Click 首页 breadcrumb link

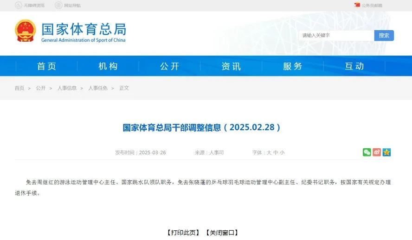pyautogui.click(x=19, y=88)
